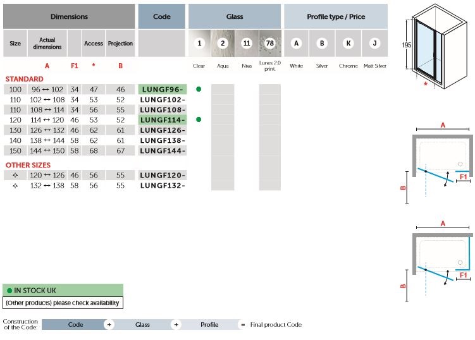This screenshot has width=475, height=340.
Task: Click the 96↔102 actual dimensions cell
Action: click(x=47, y=90)
